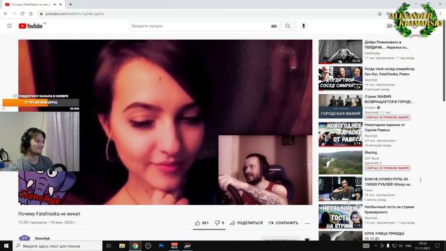Click the main video player
This screenshot has height=251, width=446.
(165, 122)
